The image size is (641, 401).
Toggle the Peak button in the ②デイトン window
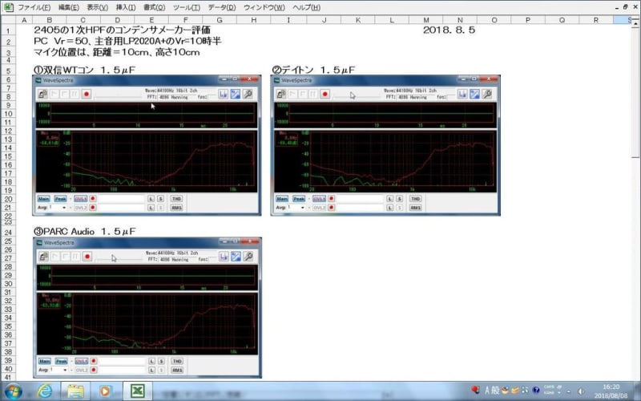[x=299, y=199]
